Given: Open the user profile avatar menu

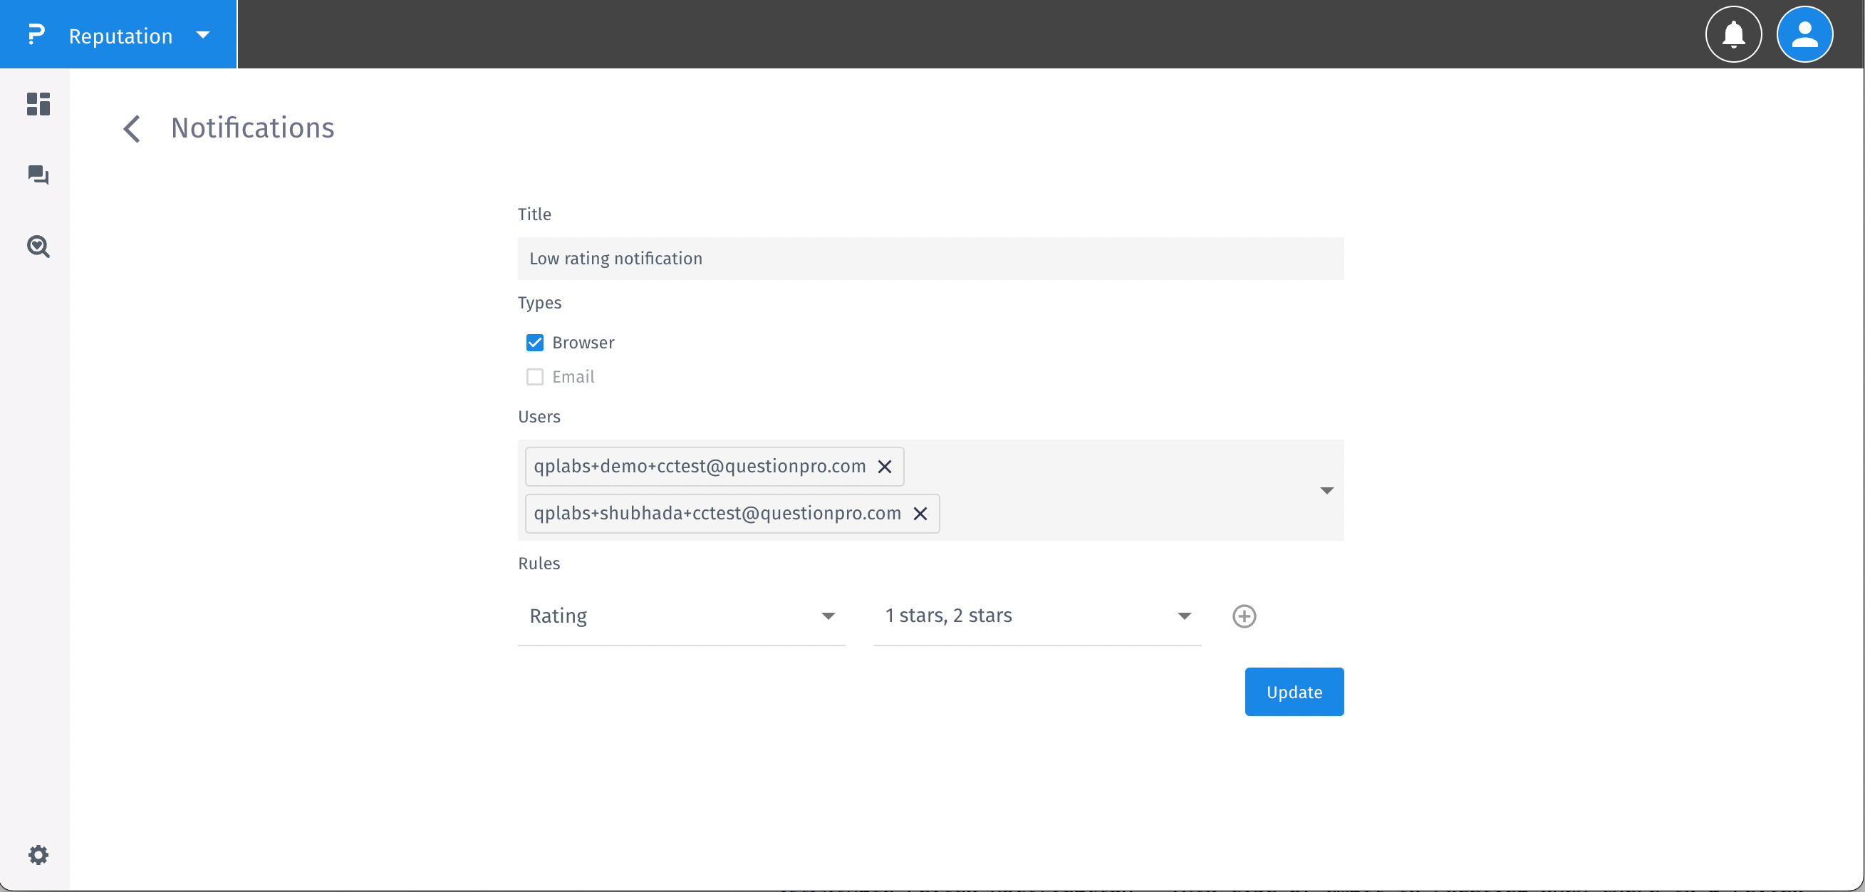Looking at the screenshot, I should [1804, 34].
